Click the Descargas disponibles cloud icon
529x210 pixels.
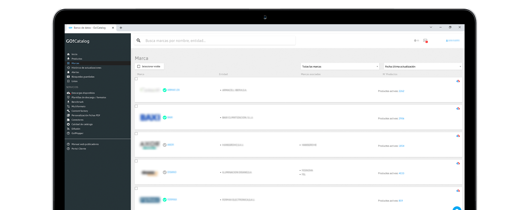click(x=68, y=93)
